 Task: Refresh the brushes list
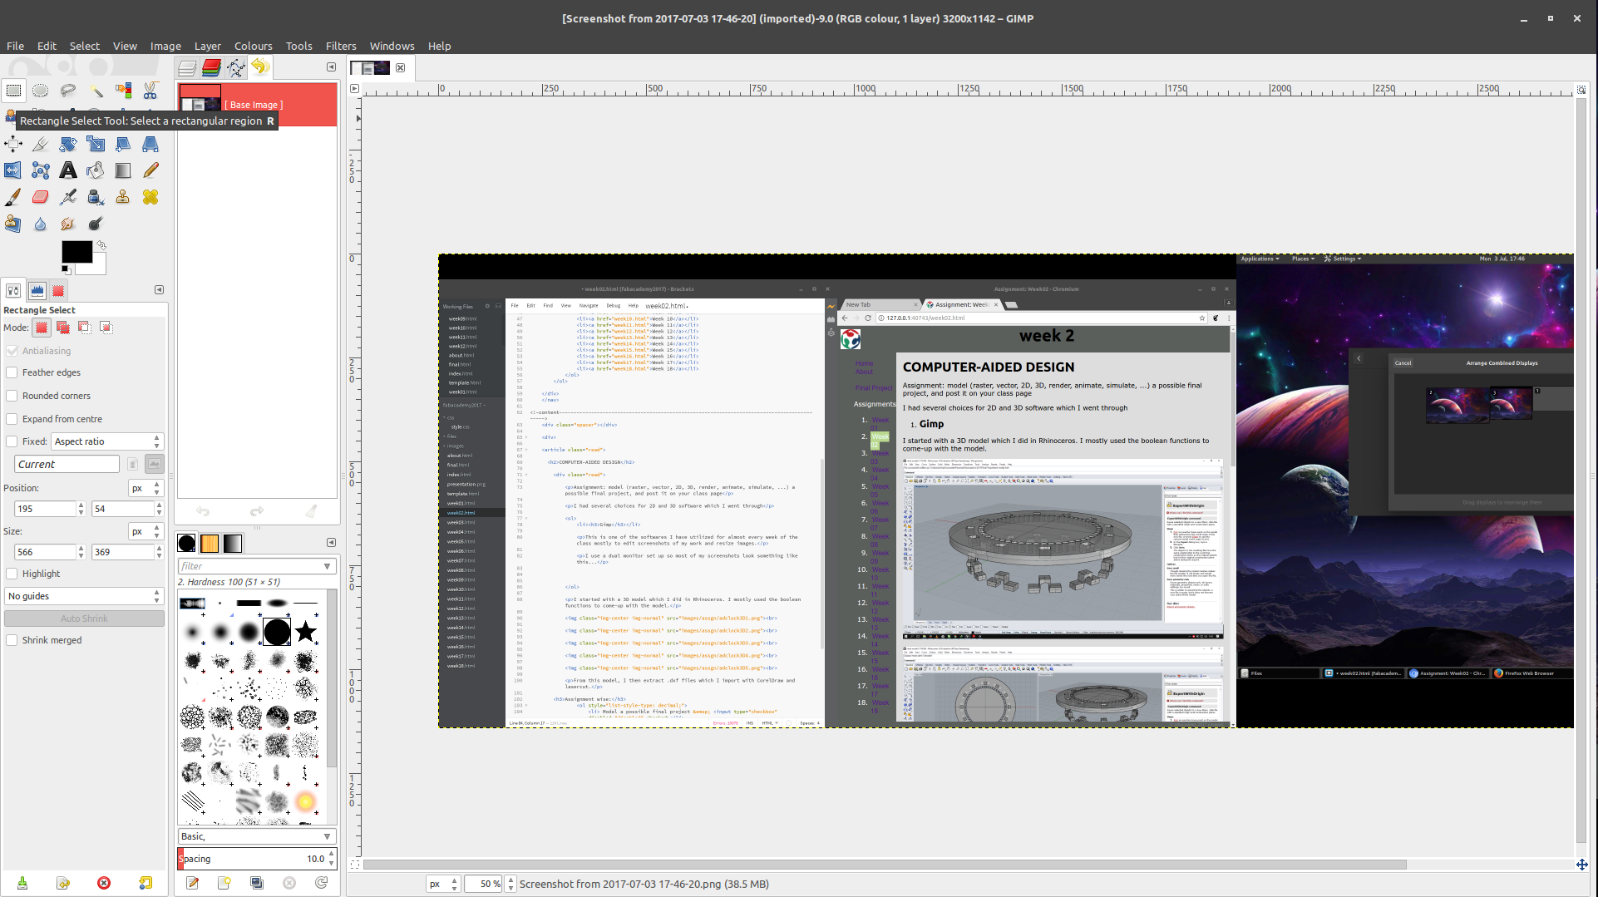(x=321, y=883)
